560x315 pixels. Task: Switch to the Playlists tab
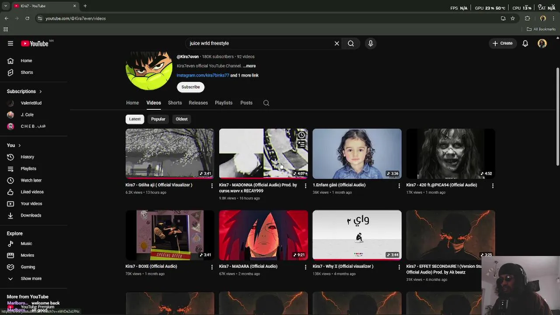224,103
